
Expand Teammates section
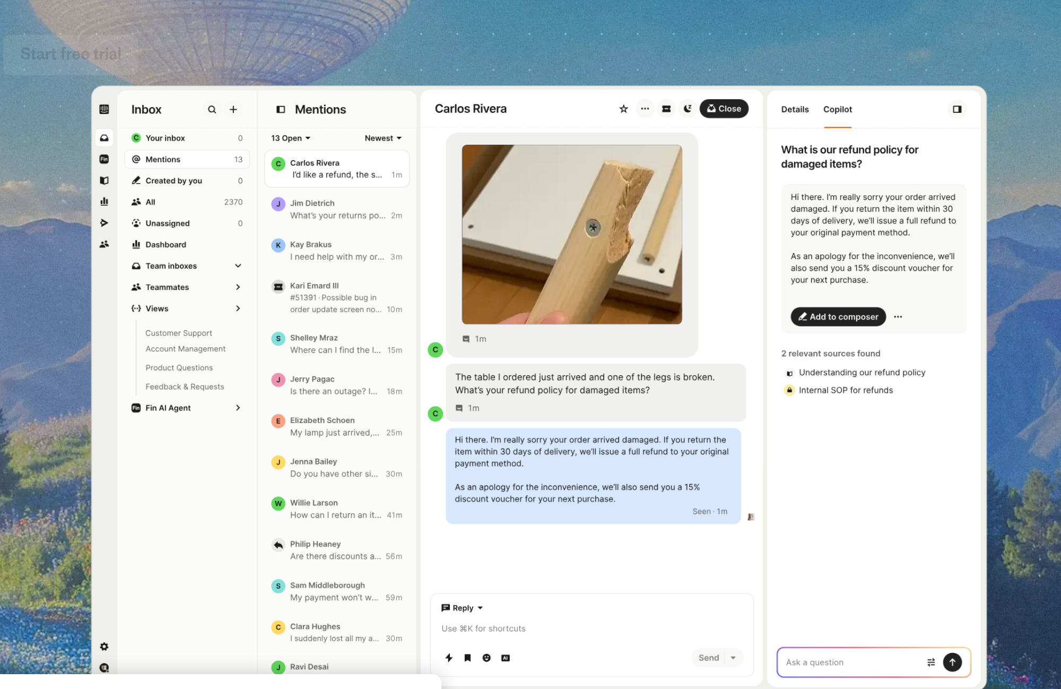coord(238,287)
